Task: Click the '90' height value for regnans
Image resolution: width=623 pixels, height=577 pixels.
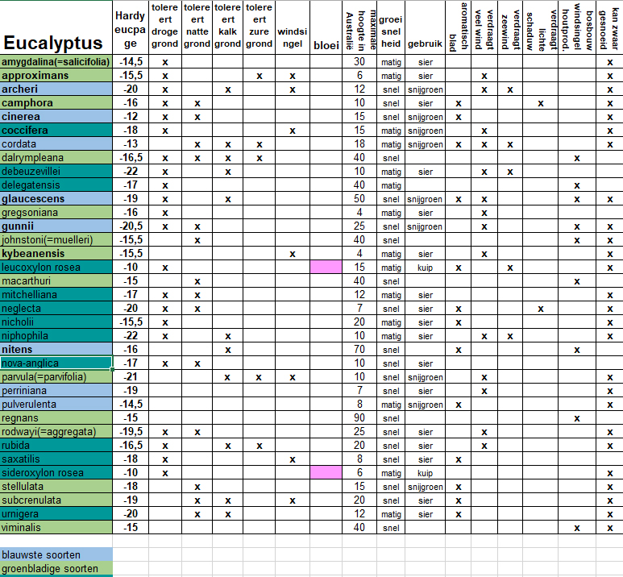Action: click(x=359, y=418)
